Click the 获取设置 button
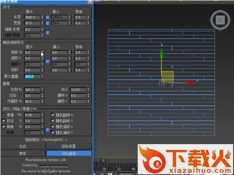Image resolution: width=234 pixels, height=175 pixels. [68, 146]
